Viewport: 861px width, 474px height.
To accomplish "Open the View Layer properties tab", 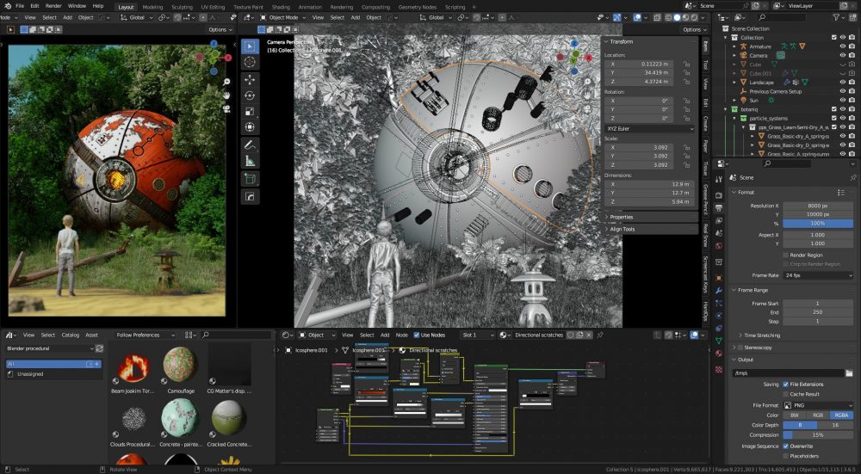I will [x=719, y=220].
